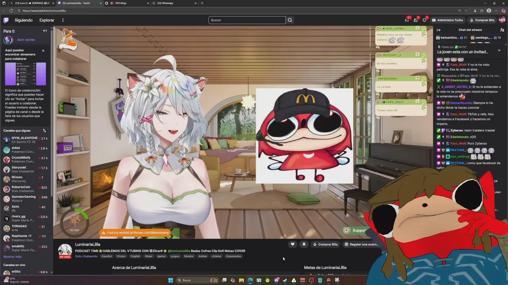Click the taskbar Buscar search box
The width and height of the screenshot is (508, 285).
coord(196,280)
